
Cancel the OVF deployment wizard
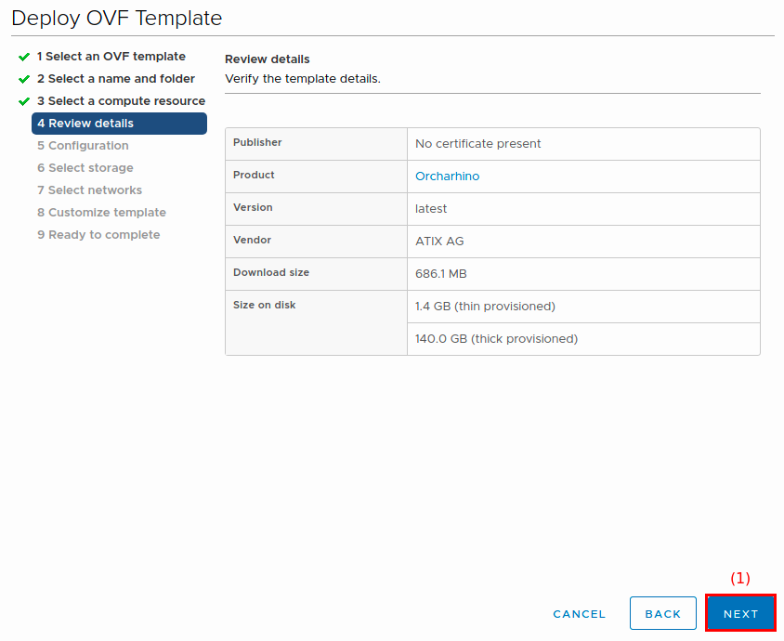pos(579,614)
